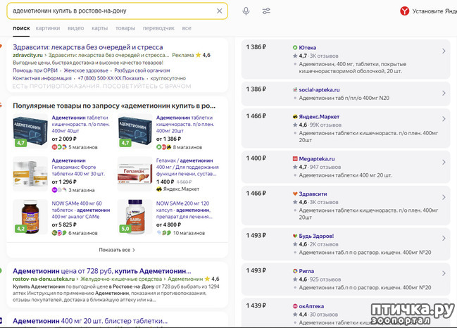Open Разбуди свой организм sitelink
Image resolution: width=457 pixels, height=328 pixels.
point(142,70)
